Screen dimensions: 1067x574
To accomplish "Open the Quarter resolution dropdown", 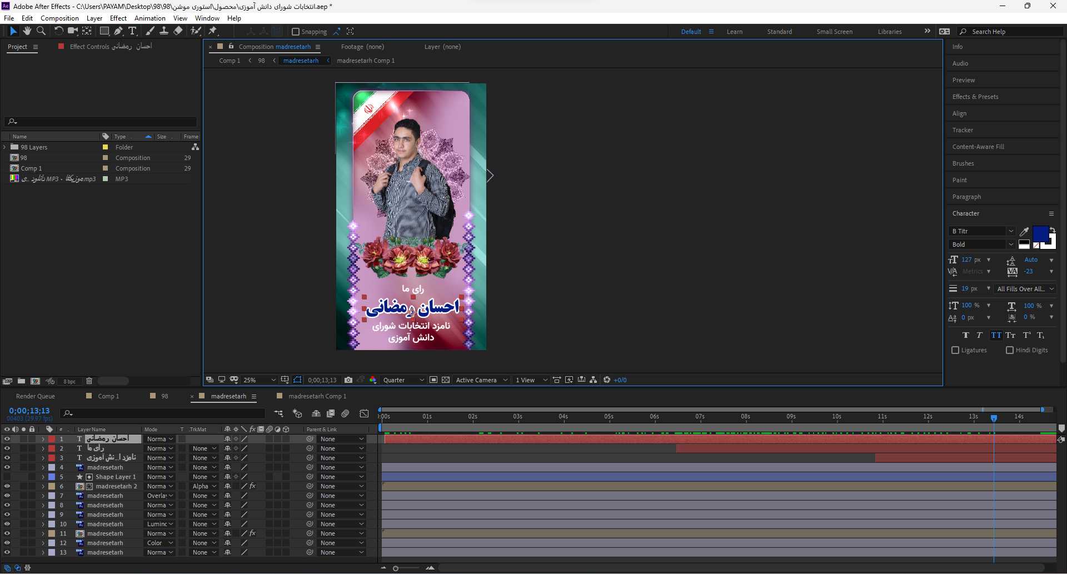I will click(403, 380).
